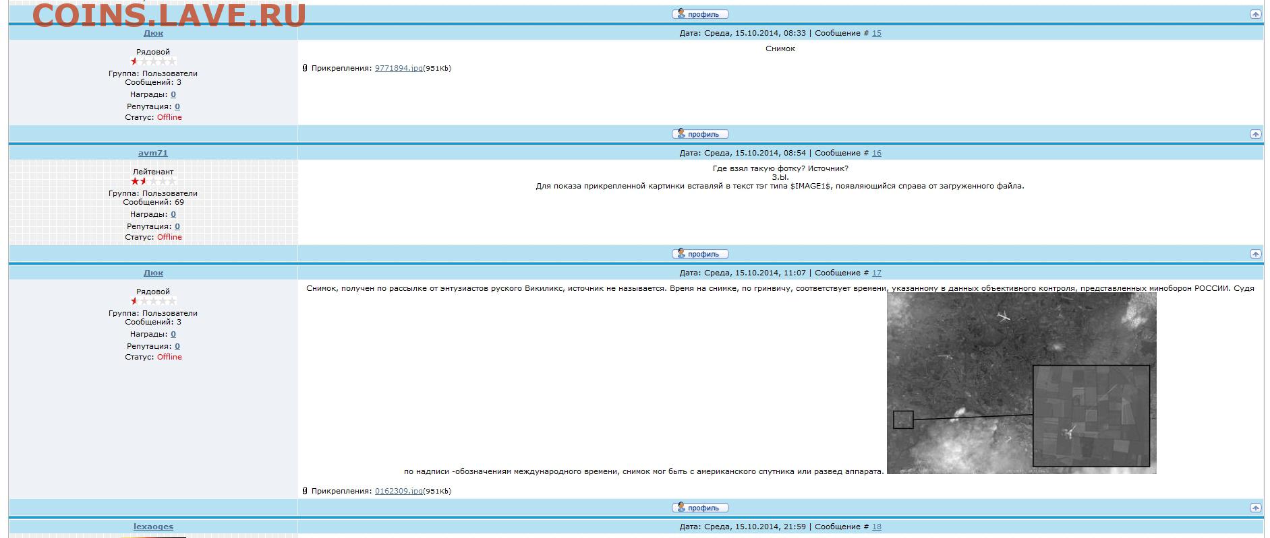Open awards count for avm71
The image size is (1270, 538).
pyautogui.click(x=173, y=214)
